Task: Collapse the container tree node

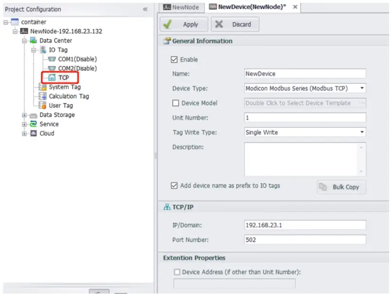Action: click(x=6, y=22)
